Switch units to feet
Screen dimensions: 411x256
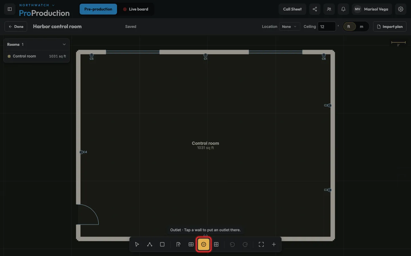[349, 26]
